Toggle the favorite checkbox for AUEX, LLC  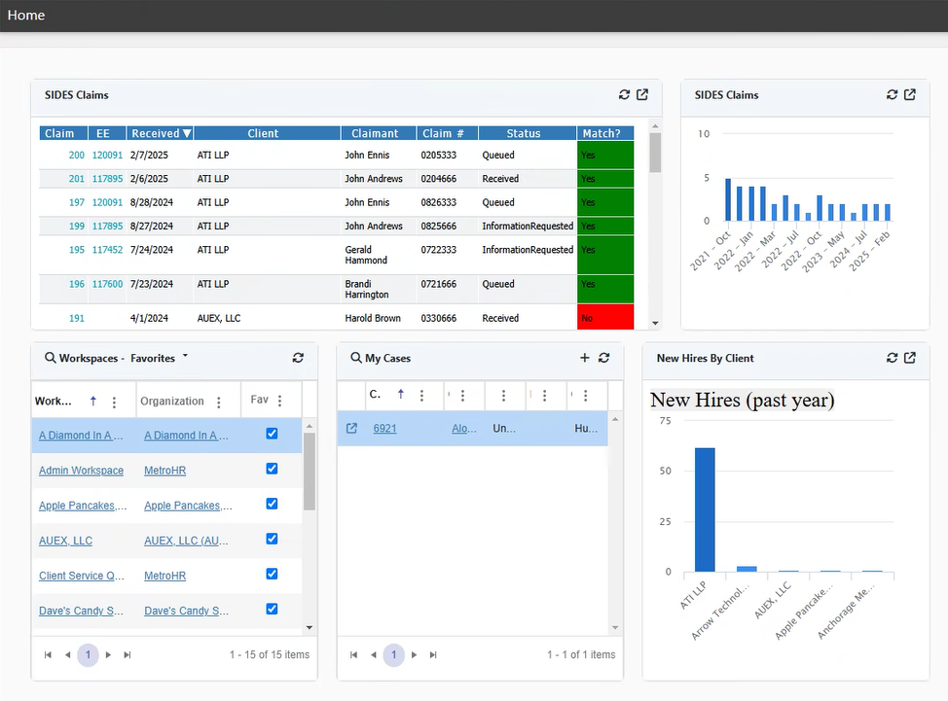[x=272, y=540]
